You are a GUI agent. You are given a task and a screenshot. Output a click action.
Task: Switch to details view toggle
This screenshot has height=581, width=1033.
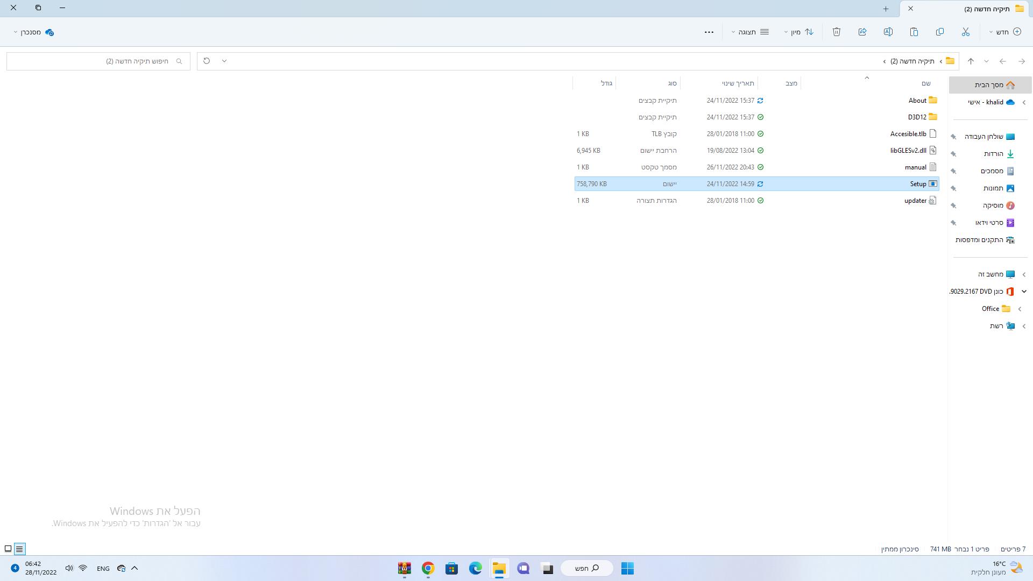pyautogui.click(x=19, y=549)
